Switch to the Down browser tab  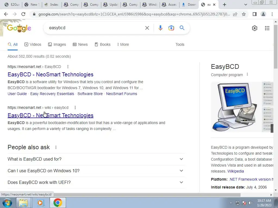click(189, 5)
